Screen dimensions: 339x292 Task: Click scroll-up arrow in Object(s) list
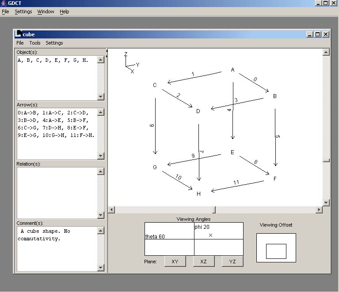[x=101, y=59]
